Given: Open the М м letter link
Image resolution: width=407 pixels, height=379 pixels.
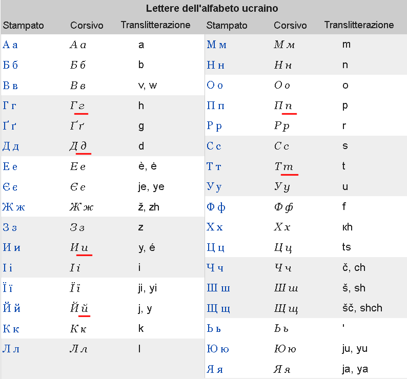Looking at the screenshot, I should click(216, 45).
